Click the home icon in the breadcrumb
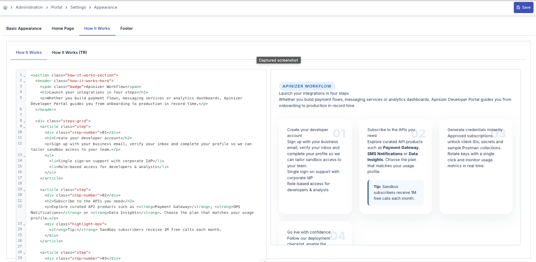Image resolution: width=536 pixels, height=262 pixels. (x=5, y=7)
